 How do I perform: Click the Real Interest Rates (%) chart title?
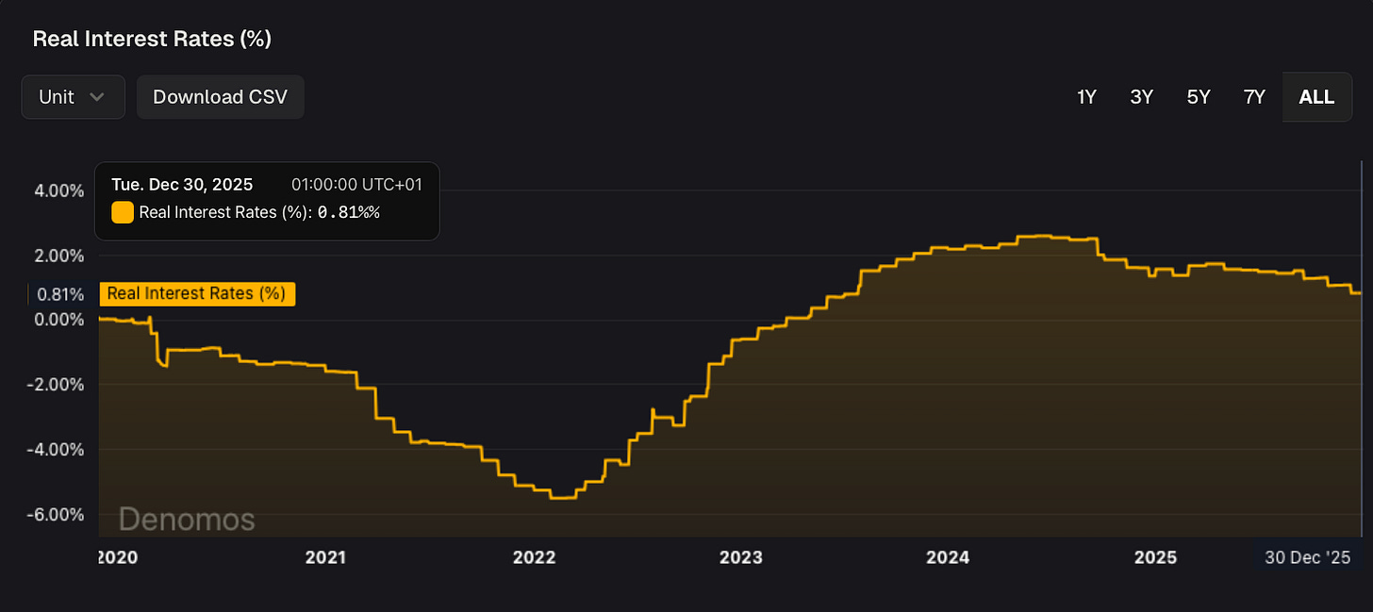tap(152, 39)
